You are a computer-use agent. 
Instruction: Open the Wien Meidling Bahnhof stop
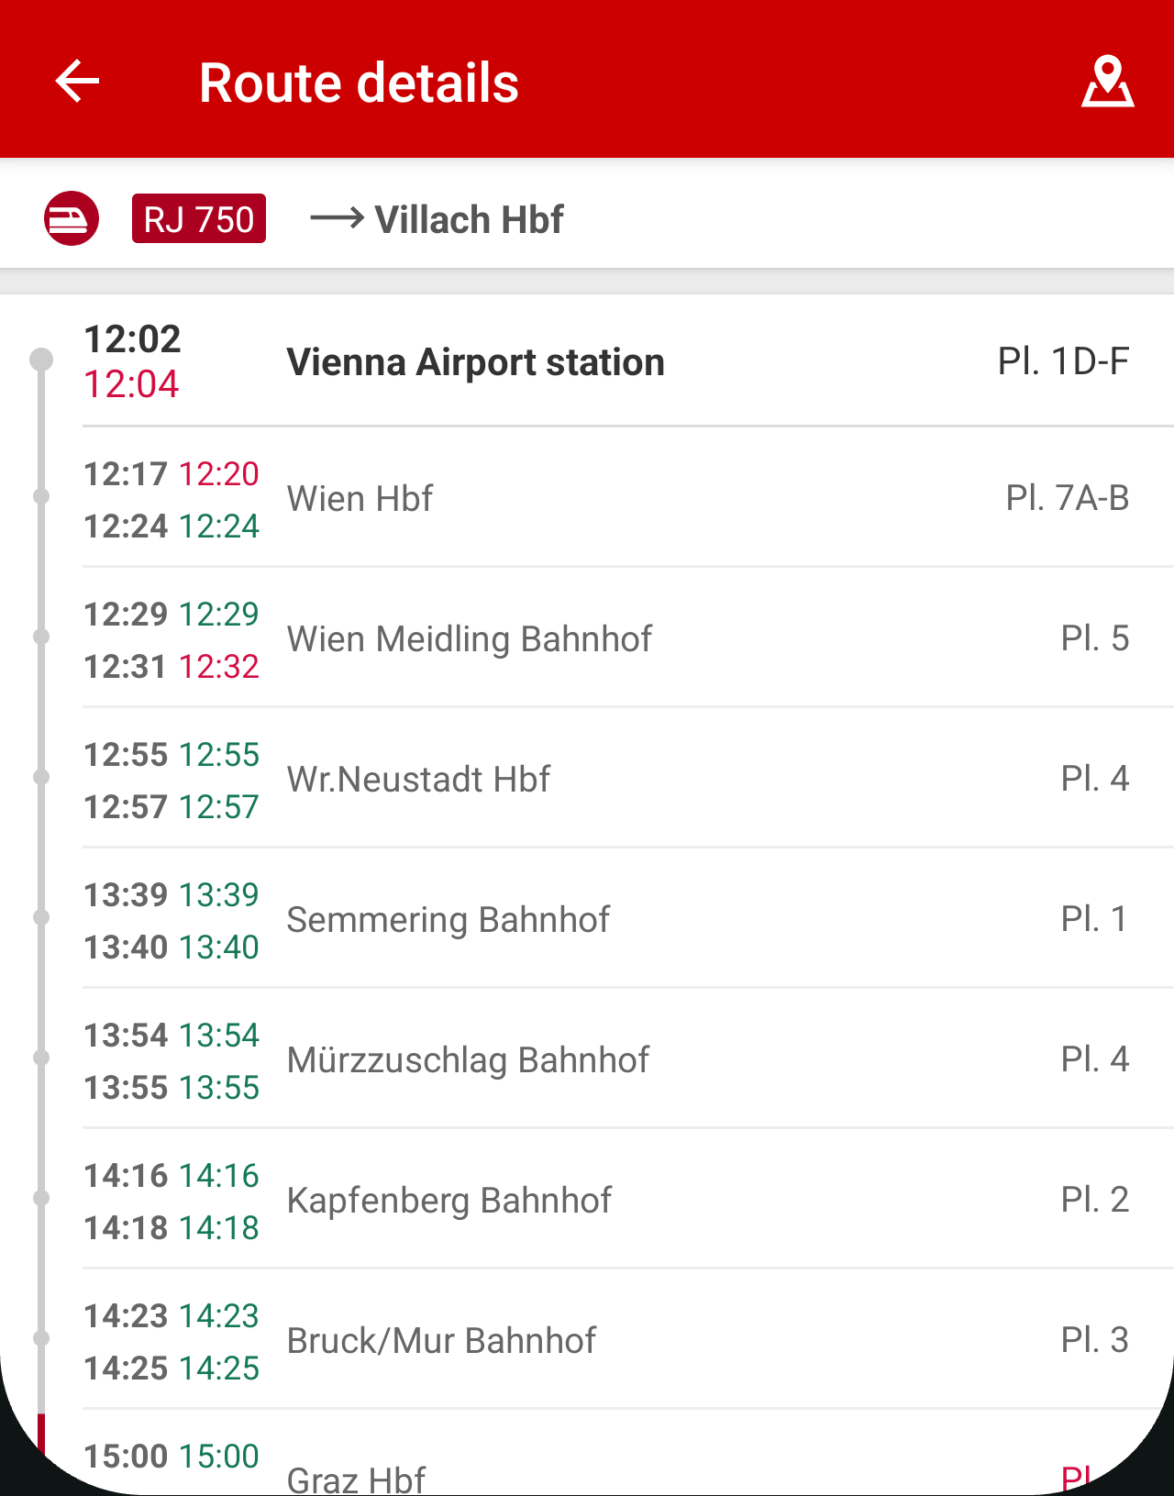point(469,639)
